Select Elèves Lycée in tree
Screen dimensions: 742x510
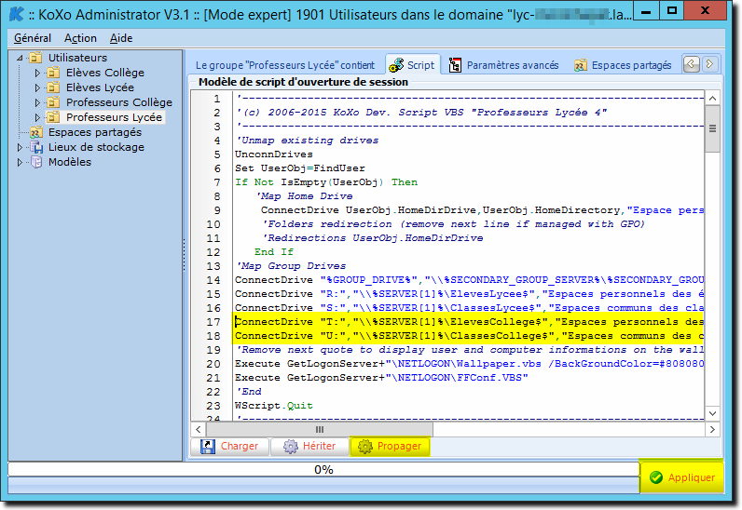pyautogui.click(x=100, y=87)
